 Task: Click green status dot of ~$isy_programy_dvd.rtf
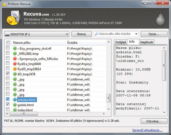click(x=15, y=48)
